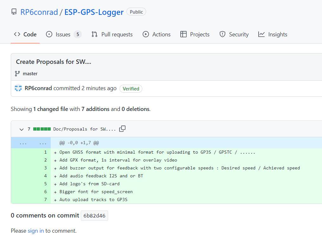Click the RP6conrad avatar image
The image size is (322, 239).
18,89
